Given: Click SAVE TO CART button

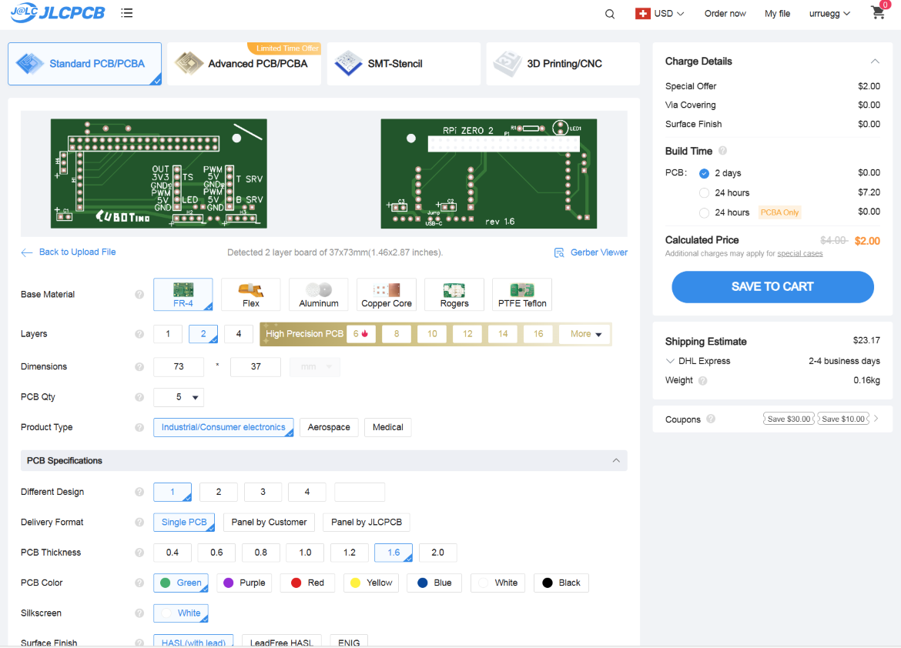Looking at the screenshot, I should point(773,286).
